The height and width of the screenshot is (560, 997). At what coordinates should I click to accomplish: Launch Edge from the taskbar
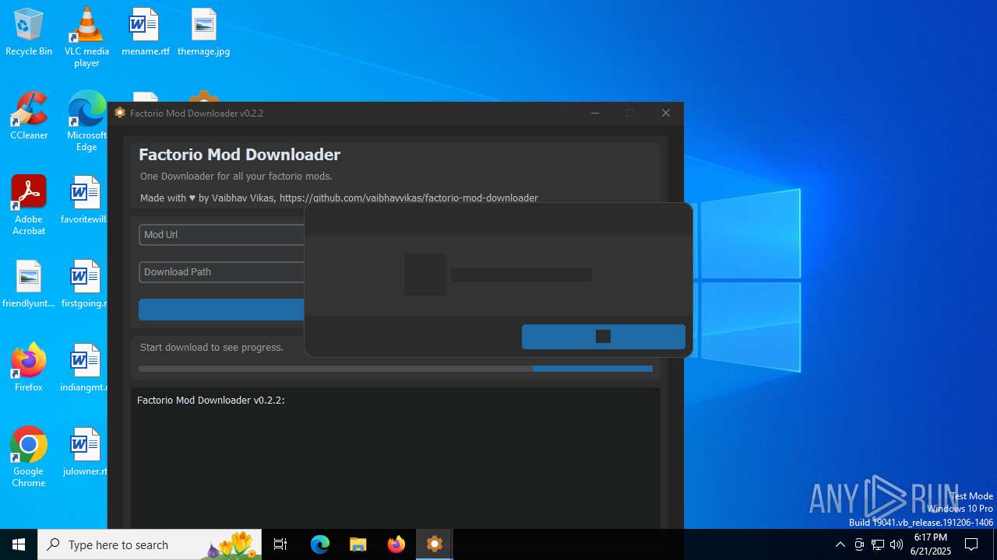pyautogui.click(x=320, y=544)
